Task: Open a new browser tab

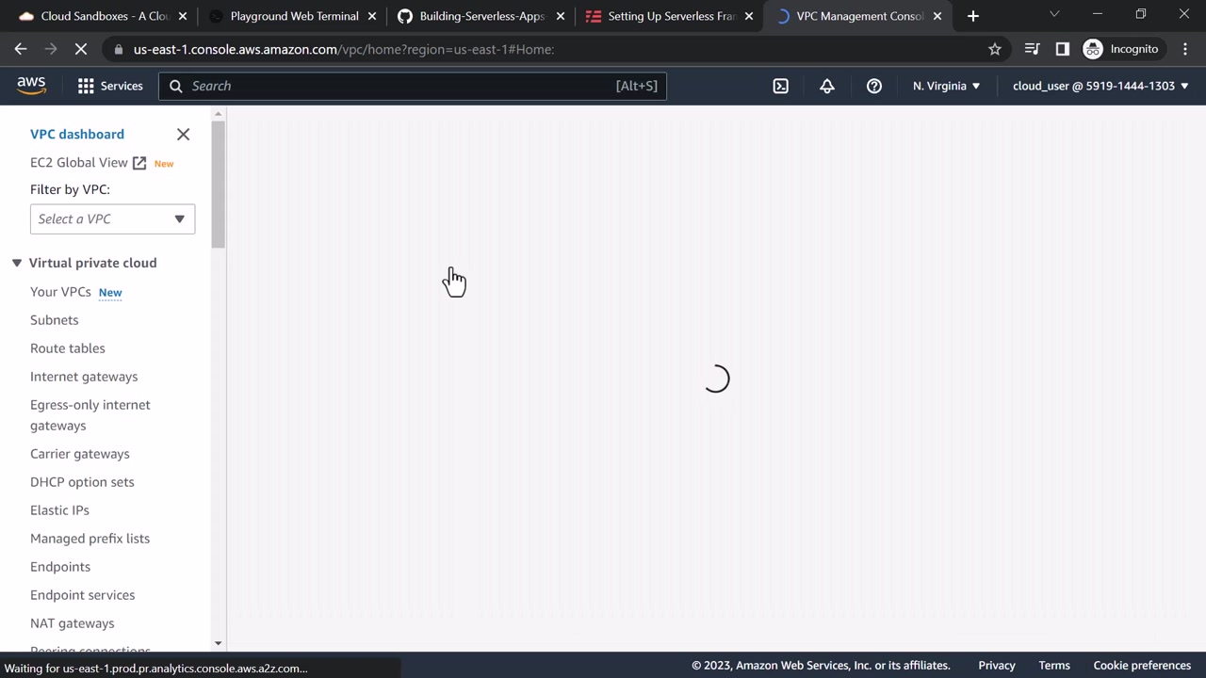Action: (973, 16)
